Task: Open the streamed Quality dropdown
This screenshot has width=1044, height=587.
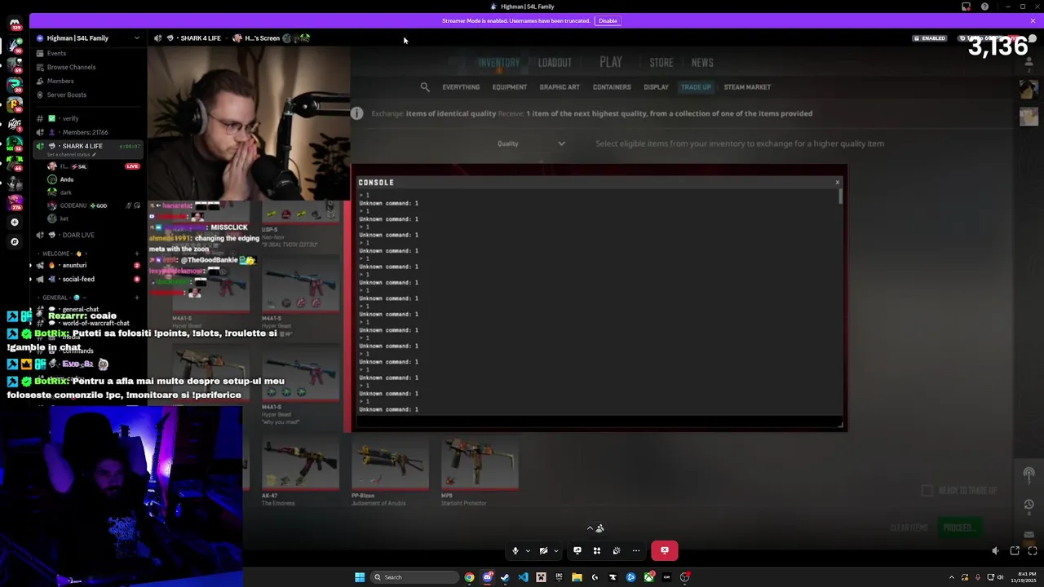Action: [x=532, y=143]
